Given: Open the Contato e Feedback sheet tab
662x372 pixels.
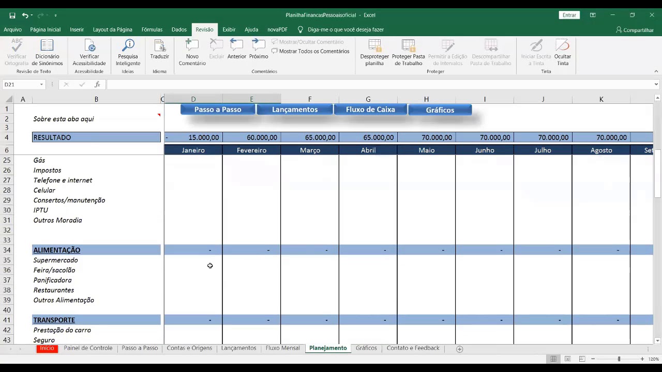Looking at the screenshot, I should click(413, 348).
